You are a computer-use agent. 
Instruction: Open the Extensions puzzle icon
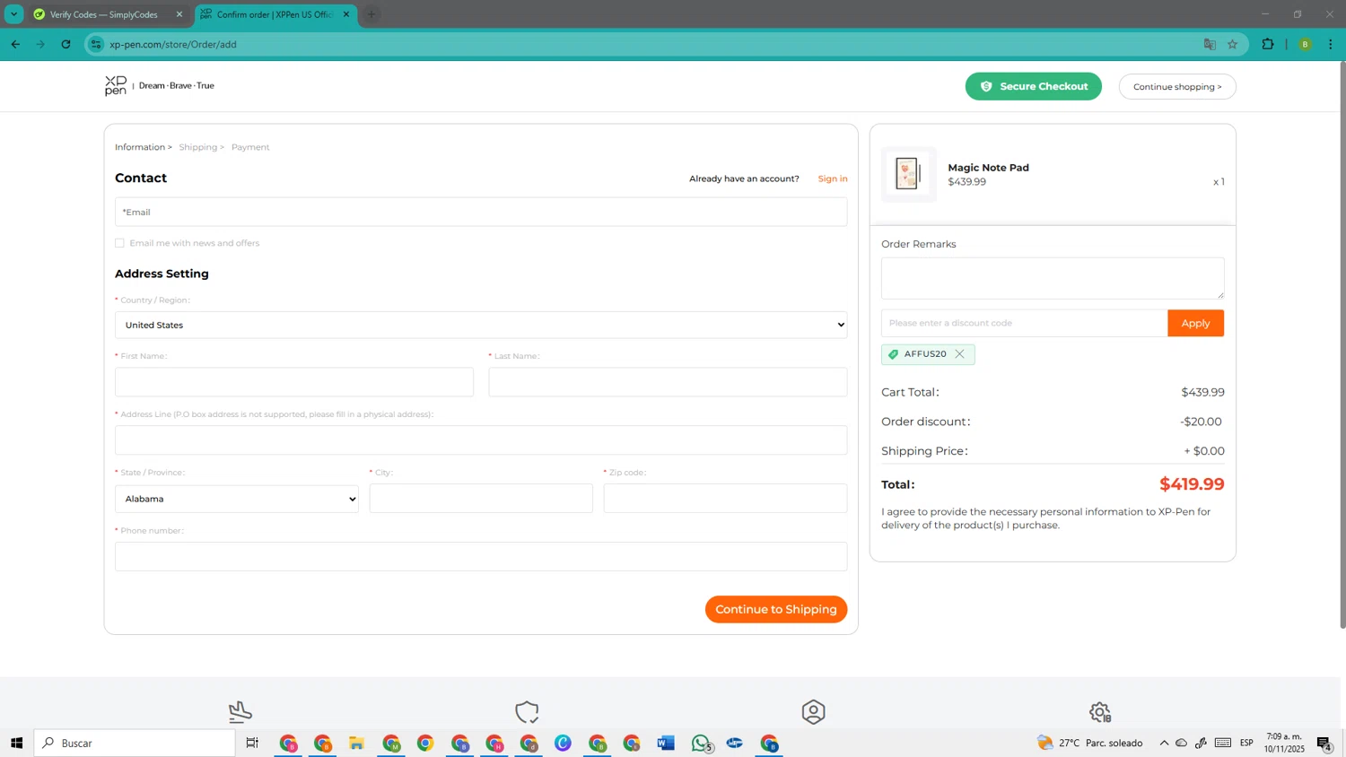pyautogui.click(x=1268, y=44)
